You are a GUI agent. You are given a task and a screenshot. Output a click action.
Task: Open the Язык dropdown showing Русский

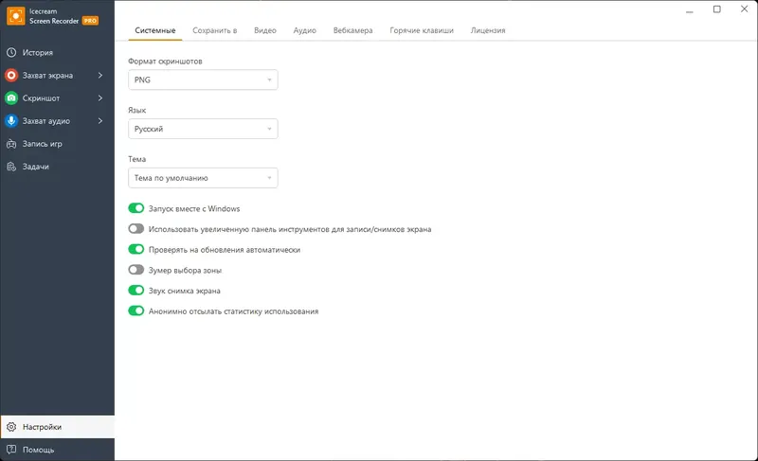[x=203, y=129]
